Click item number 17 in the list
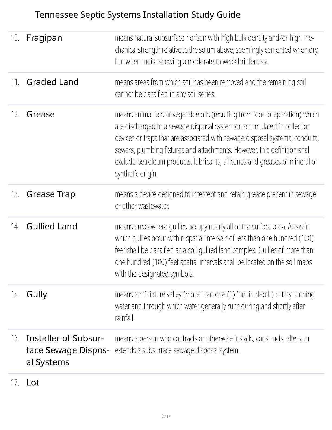Image resolution: width=332 pixels, height=430 pixels. click(x=15, y=383)
